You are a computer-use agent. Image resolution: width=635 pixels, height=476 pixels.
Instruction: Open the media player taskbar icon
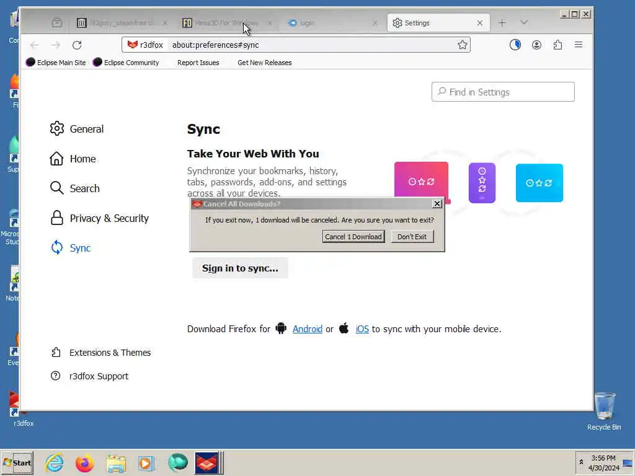coord(146,462)
